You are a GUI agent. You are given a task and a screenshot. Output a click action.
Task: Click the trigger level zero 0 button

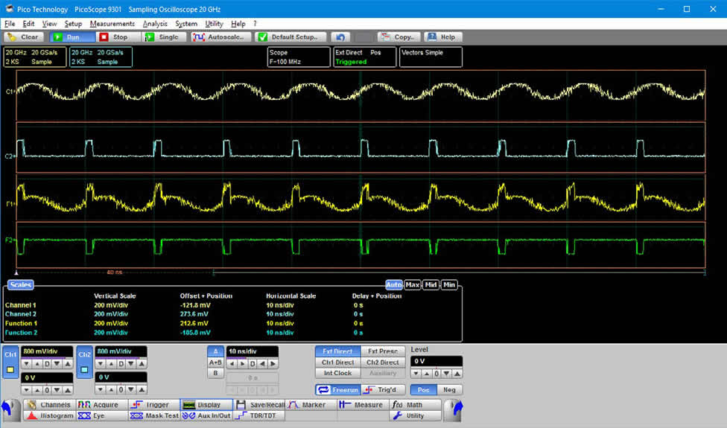click(436, 374)
